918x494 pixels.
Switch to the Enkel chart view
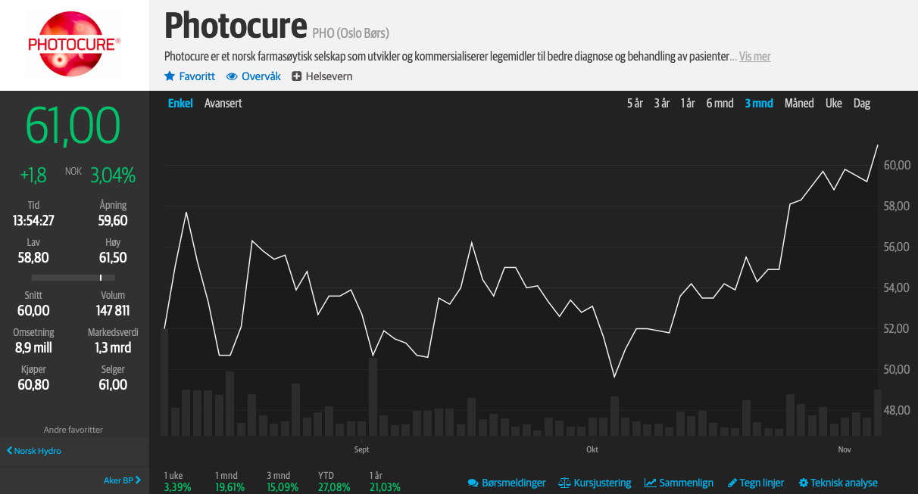180,103
